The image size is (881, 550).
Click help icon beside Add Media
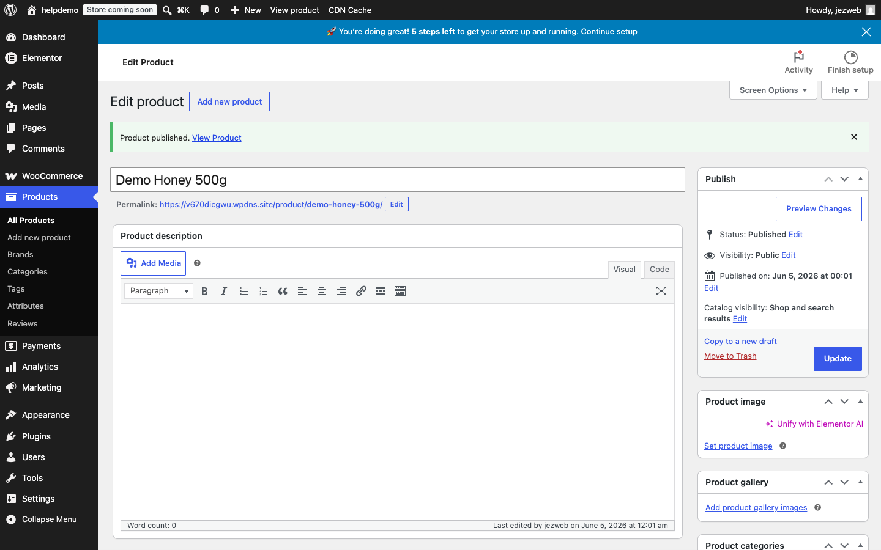coord(197,263)
